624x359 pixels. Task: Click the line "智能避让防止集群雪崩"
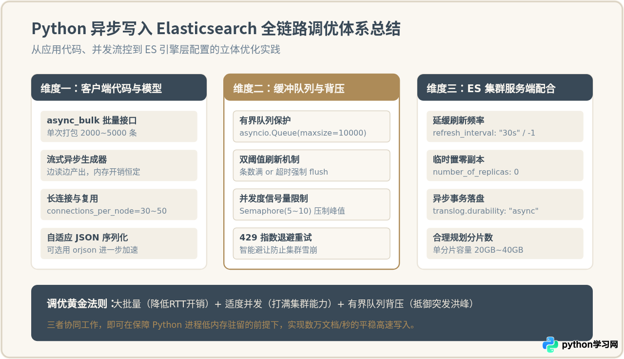point(278,250)
